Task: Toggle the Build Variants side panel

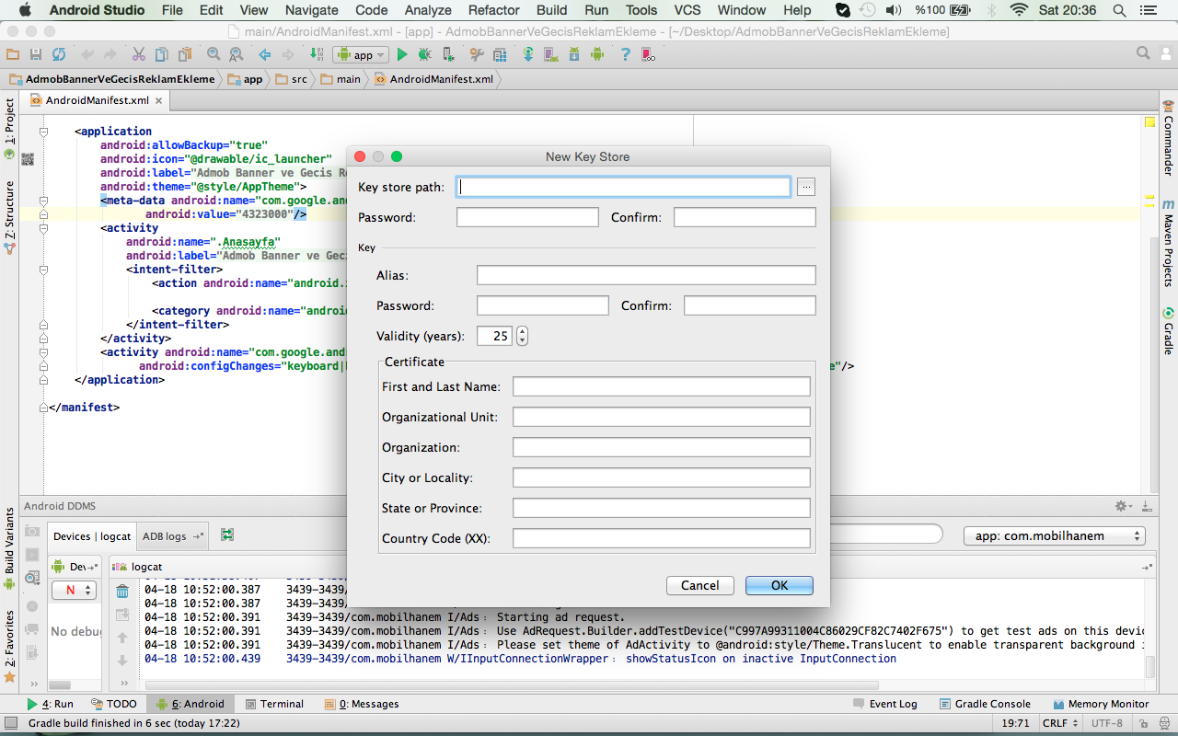Action: [x=9, y=548]
